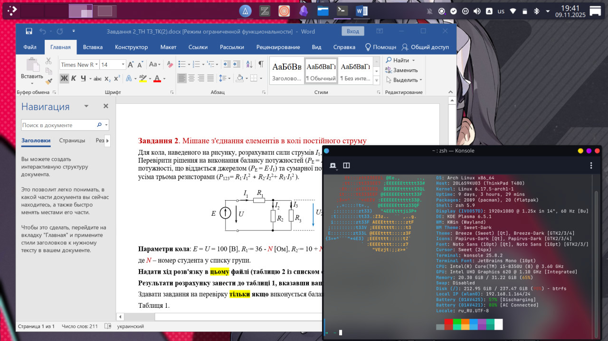Click the Save icon in Word title bar
The image size is (608, 341).
[29, 31]
